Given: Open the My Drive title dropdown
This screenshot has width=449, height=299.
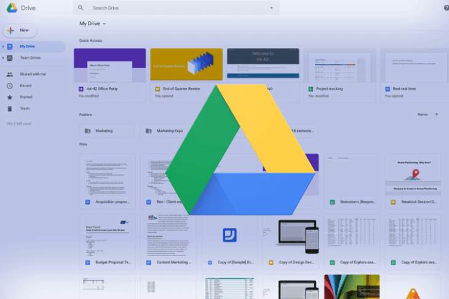Looking at the screenshot, I should [x=92, y=23].
